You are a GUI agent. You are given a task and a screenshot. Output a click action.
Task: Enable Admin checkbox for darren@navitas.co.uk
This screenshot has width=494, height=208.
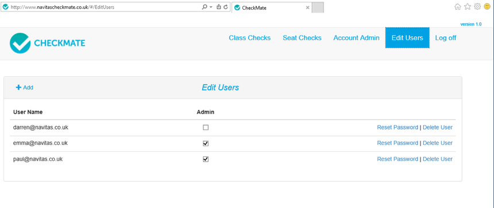point(206,128)
